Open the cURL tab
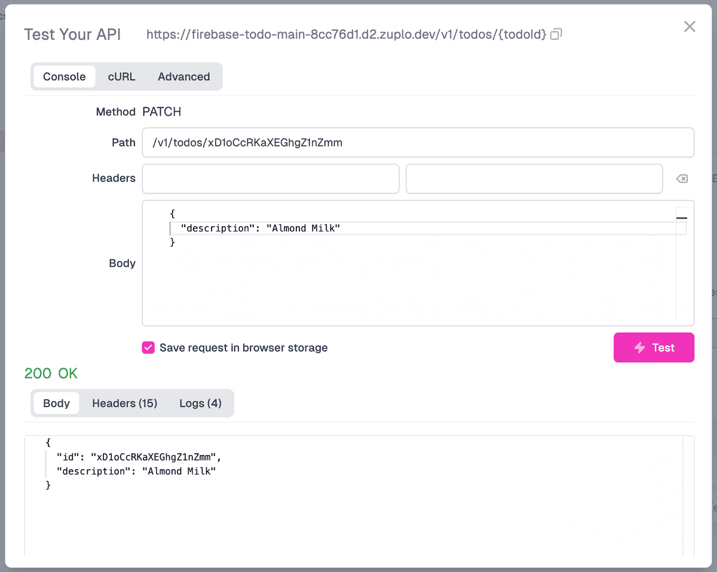The width and height of the screenshot is (717, 572). pos(121,77)
